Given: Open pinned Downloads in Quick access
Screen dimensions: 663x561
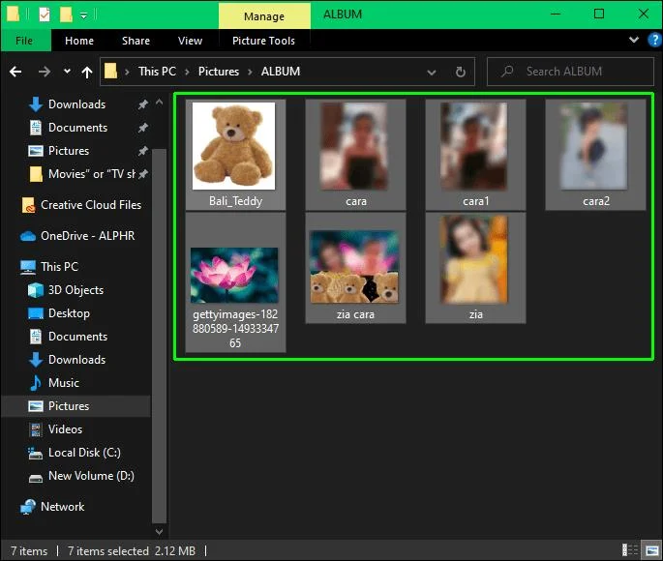Looking at the screenshot, I should tap(76, 104).
